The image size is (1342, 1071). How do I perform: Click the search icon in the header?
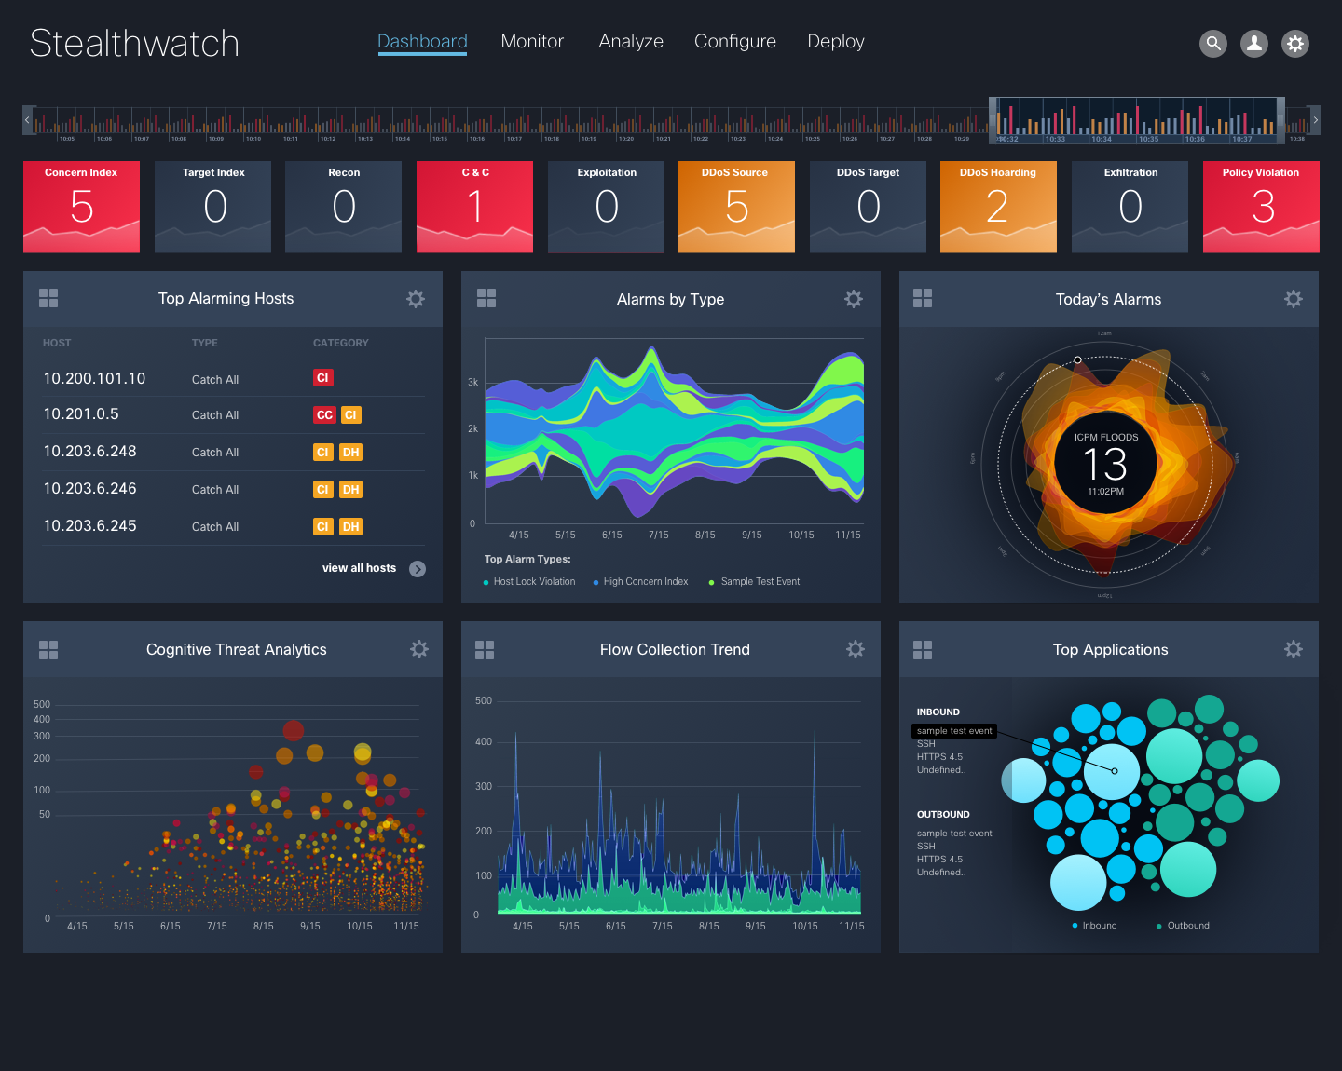[x=1213, y=43]
